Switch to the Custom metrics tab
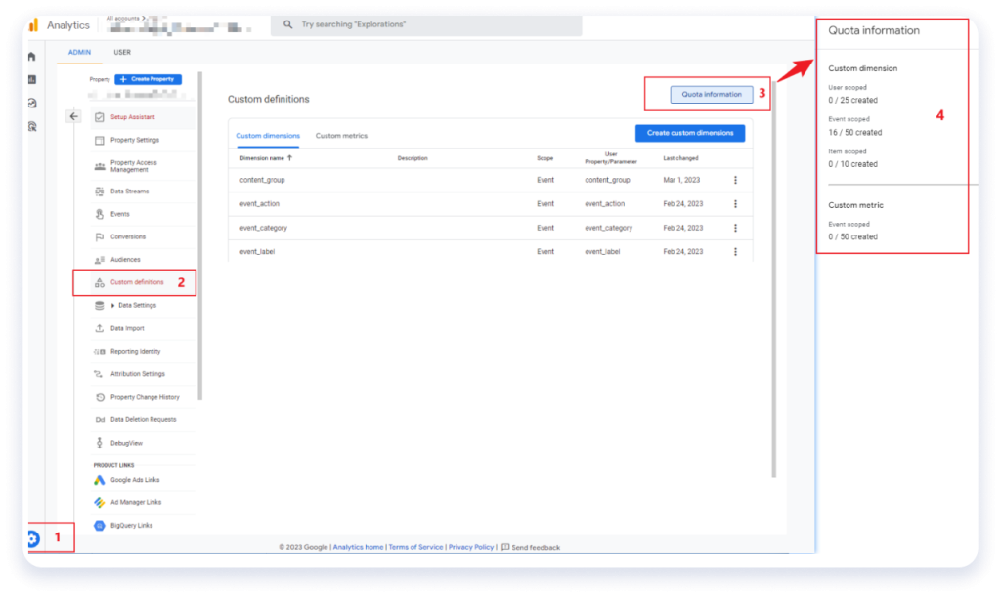The width and height of the screenshot is (1001, 597). pyautogui.click(x=341, y=136)
